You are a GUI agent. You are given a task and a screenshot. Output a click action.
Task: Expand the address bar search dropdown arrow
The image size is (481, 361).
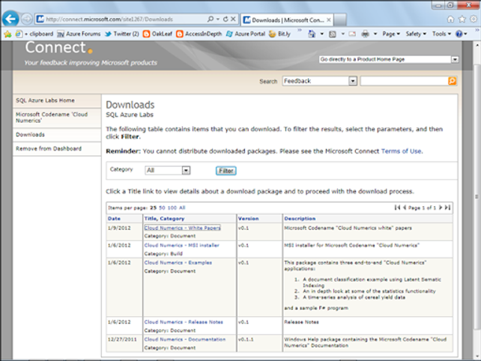pos(218,19)
